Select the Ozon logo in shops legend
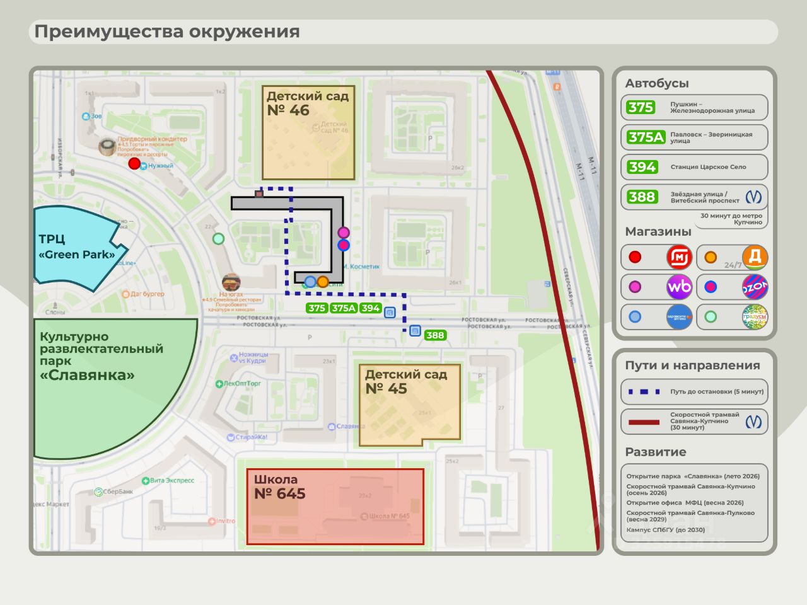807x605 pixels. pyautogui.click(x=755, y=287)
